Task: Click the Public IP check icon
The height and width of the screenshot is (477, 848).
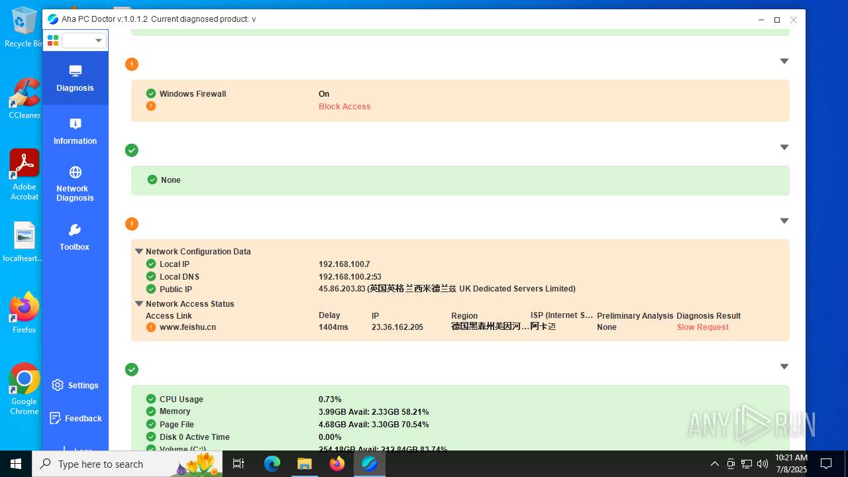Action: [x=151, y=290]
